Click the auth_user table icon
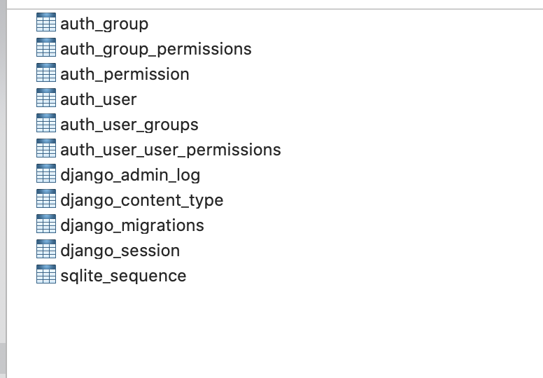This screenshot has height=378, width=543. (x=45, y=99)
